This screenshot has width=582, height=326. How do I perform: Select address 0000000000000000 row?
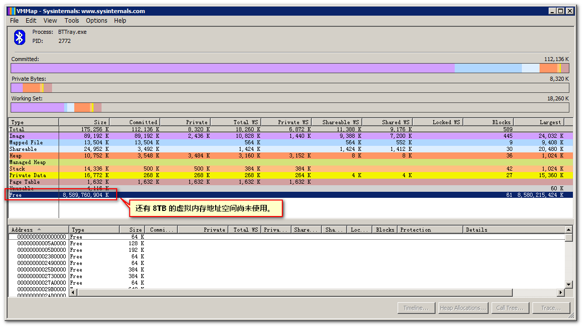[x=286, y=237]
